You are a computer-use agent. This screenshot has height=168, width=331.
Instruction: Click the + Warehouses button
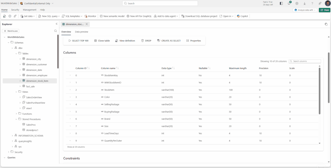[11, 31]
